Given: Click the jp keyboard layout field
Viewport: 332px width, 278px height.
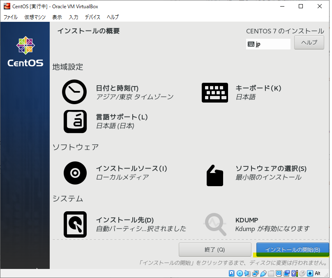Looking at the screenshot, I should [x=268, y=43].
